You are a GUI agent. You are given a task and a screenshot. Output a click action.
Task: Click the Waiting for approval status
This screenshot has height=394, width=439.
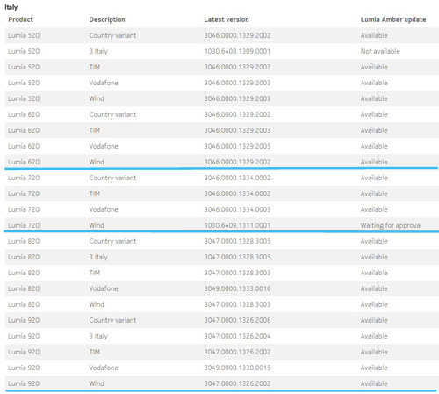pos(391,225)
